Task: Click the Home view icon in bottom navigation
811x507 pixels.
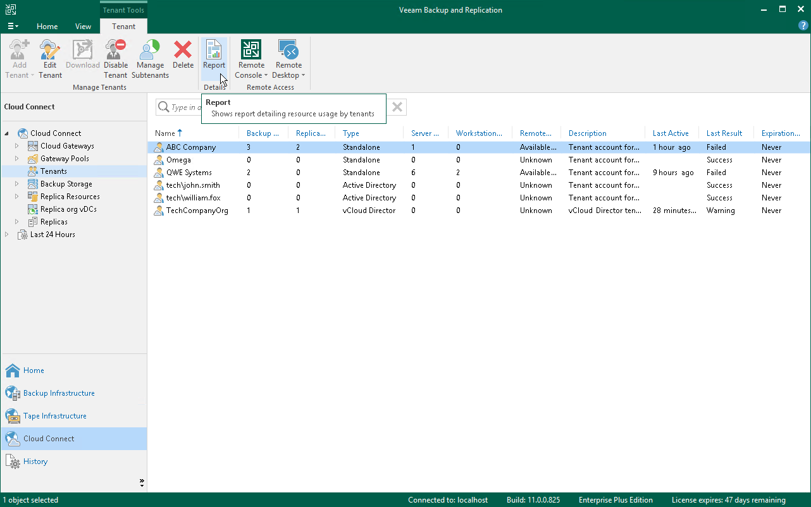Action: coord(13,370)
